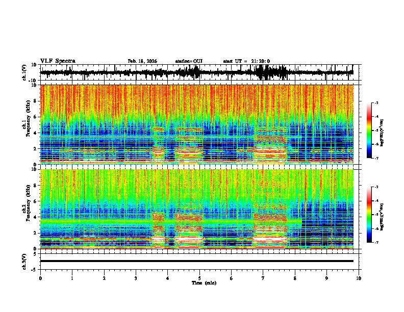Click time axis tick label "4"
The image size is (404, 312).
[168, 278]
